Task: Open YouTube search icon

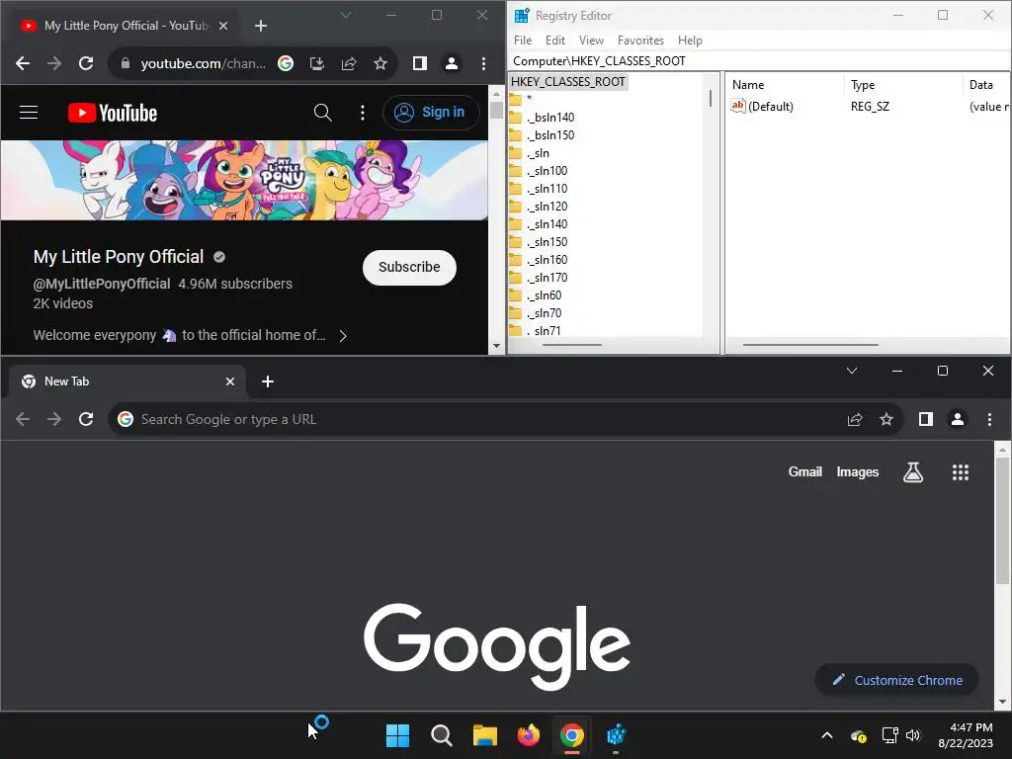Action: (323, 113)
